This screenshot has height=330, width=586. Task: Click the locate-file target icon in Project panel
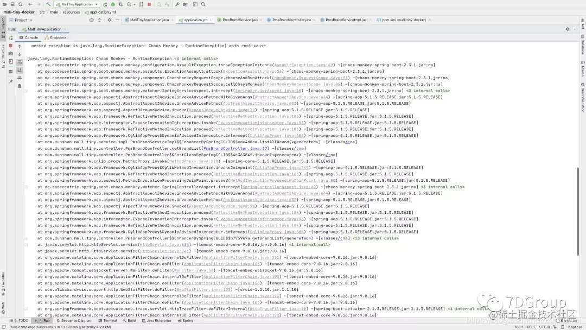click(91, 20)
